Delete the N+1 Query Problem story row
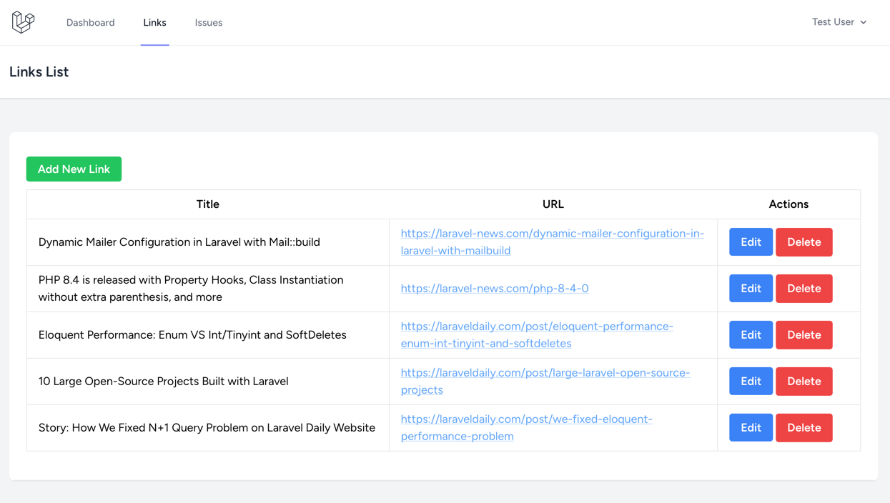Image resolution: width=890 pixels, height=503 pixels. click(804, 428)
